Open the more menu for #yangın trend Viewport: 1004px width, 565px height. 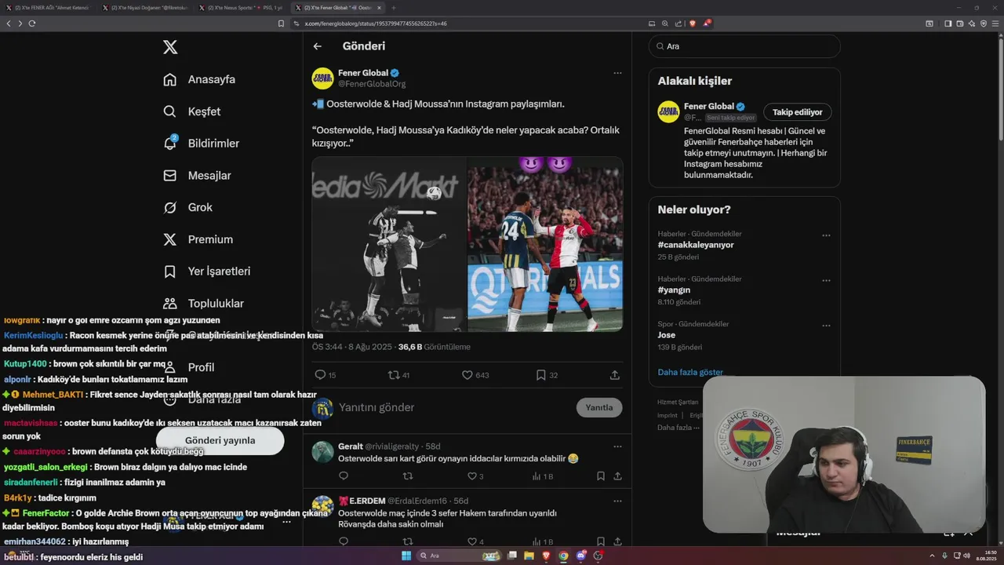826,280
